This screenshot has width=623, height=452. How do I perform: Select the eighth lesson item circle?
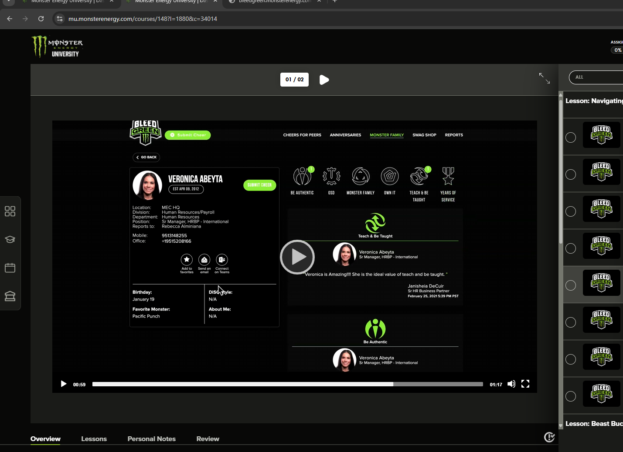click(571, 396)
